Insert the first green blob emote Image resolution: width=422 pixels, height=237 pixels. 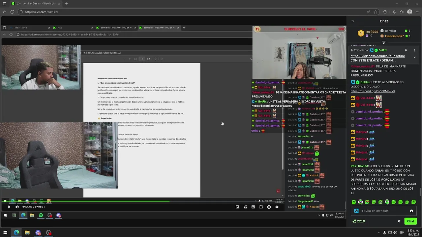click(354, 202)
